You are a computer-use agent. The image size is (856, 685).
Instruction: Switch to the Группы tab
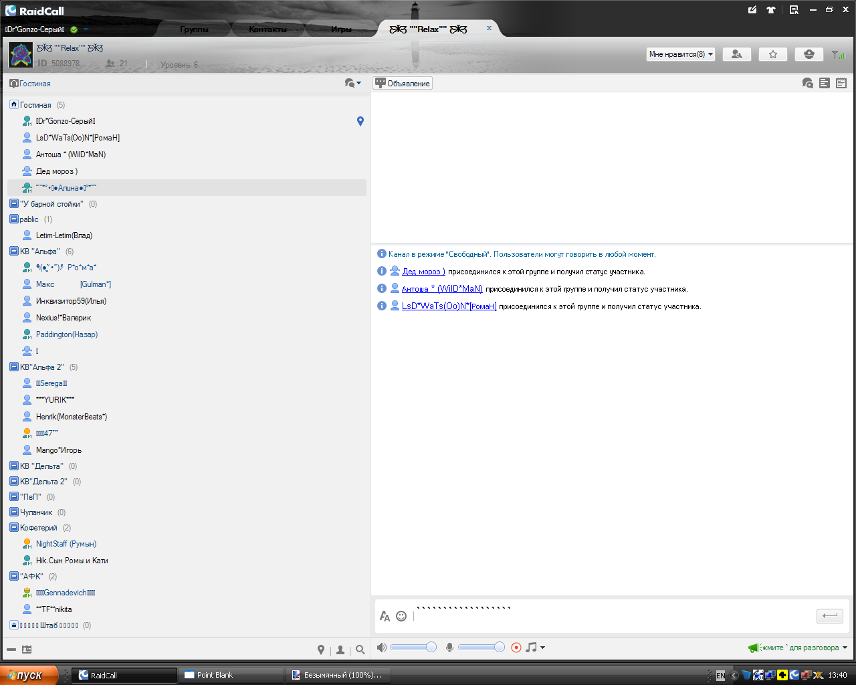[194, 29]
